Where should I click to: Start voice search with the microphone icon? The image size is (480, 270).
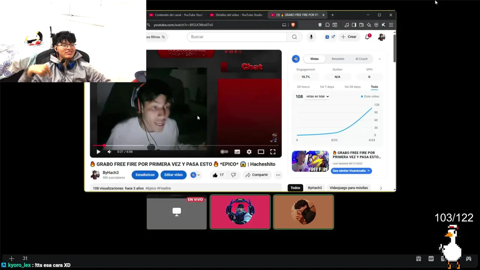311,37
